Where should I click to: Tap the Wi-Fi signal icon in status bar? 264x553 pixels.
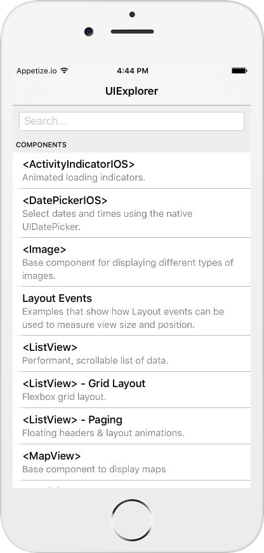64,71
